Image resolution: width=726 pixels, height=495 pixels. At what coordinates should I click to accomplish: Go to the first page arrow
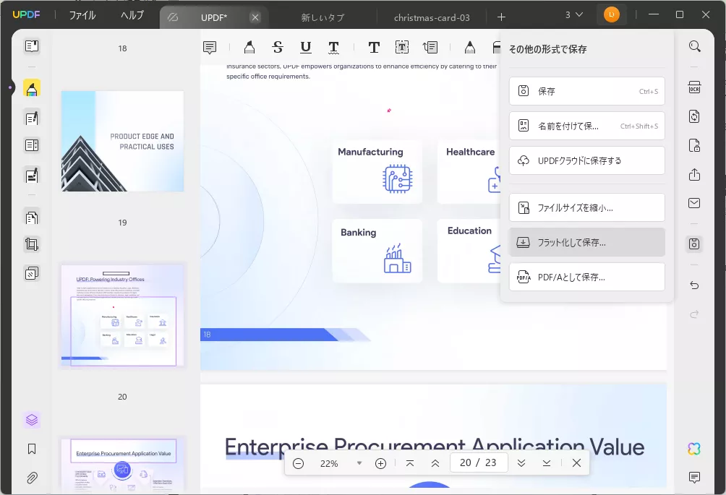coord(410,463)
